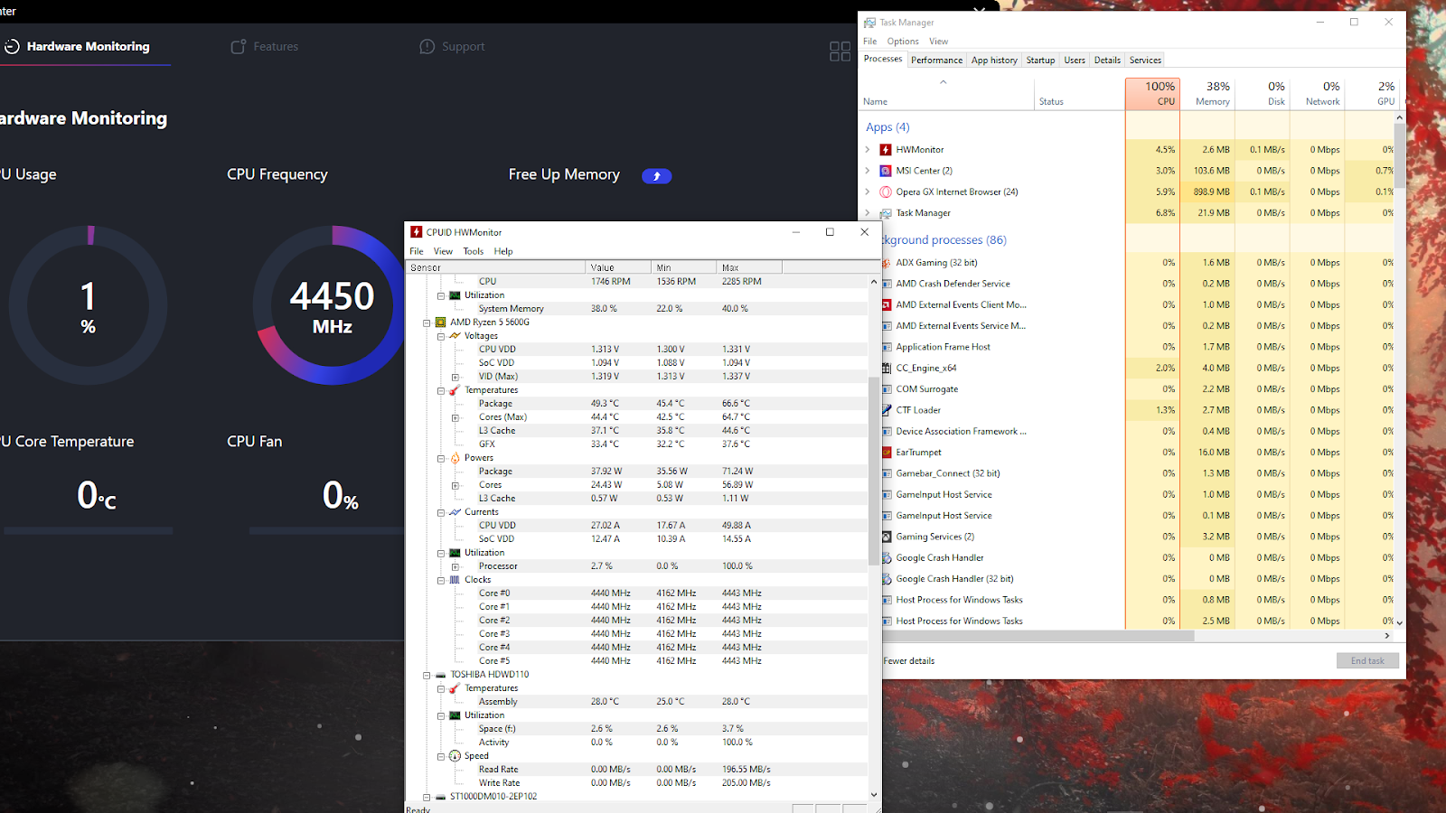Screen dimensions: 1446x813
Task: Sort by the CPU column header
Action: click(1152, 94)
